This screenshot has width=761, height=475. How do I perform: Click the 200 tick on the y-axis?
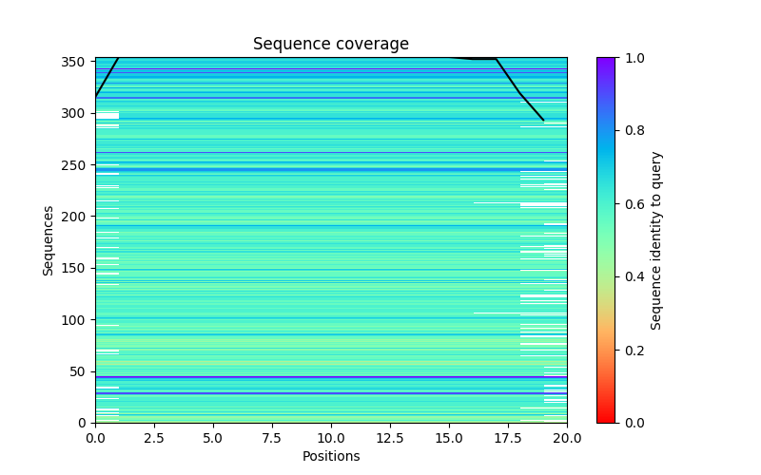pyautogui.click(x=77, y=217)
